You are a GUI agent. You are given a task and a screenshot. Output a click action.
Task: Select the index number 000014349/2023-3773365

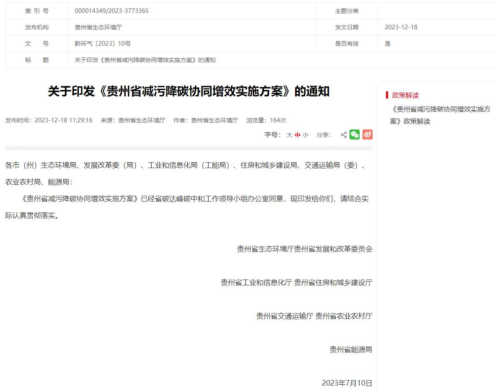(111, 11)
